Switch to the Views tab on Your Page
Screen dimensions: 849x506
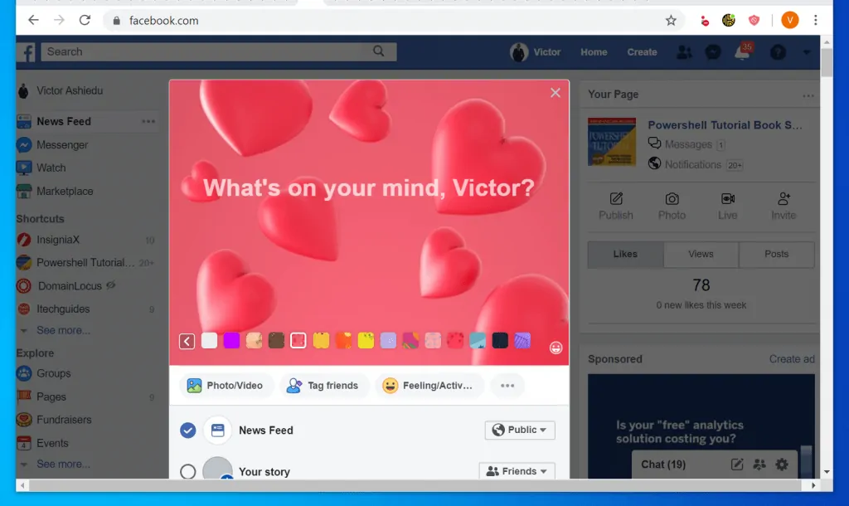point(700,255)
